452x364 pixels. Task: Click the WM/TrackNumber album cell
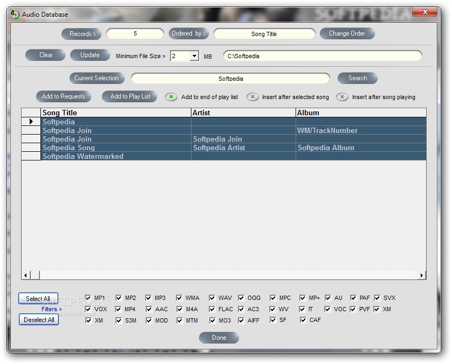(361, 130)
